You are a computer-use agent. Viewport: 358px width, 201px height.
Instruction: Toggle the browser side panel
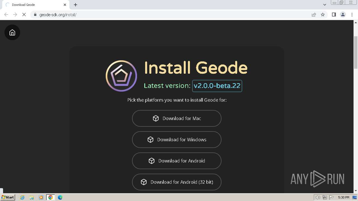pyautogui.click(x=334, y=15)
